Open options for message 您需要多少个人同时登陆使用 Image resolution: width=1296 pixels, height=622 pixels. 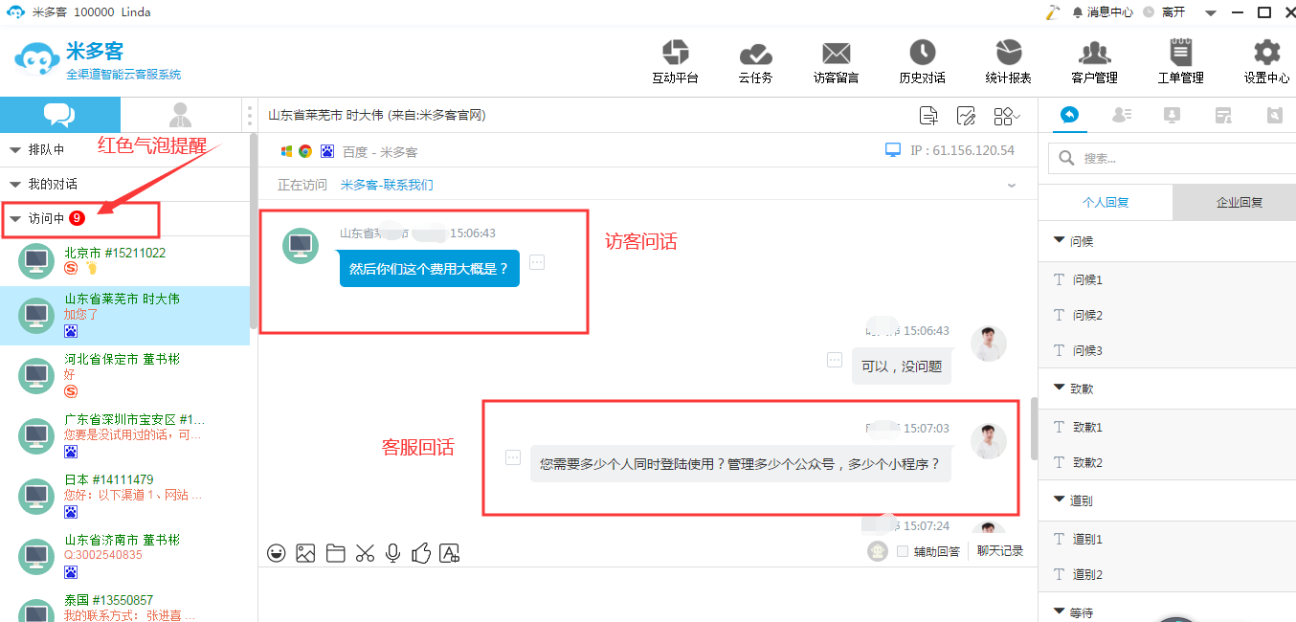point(513,457)
